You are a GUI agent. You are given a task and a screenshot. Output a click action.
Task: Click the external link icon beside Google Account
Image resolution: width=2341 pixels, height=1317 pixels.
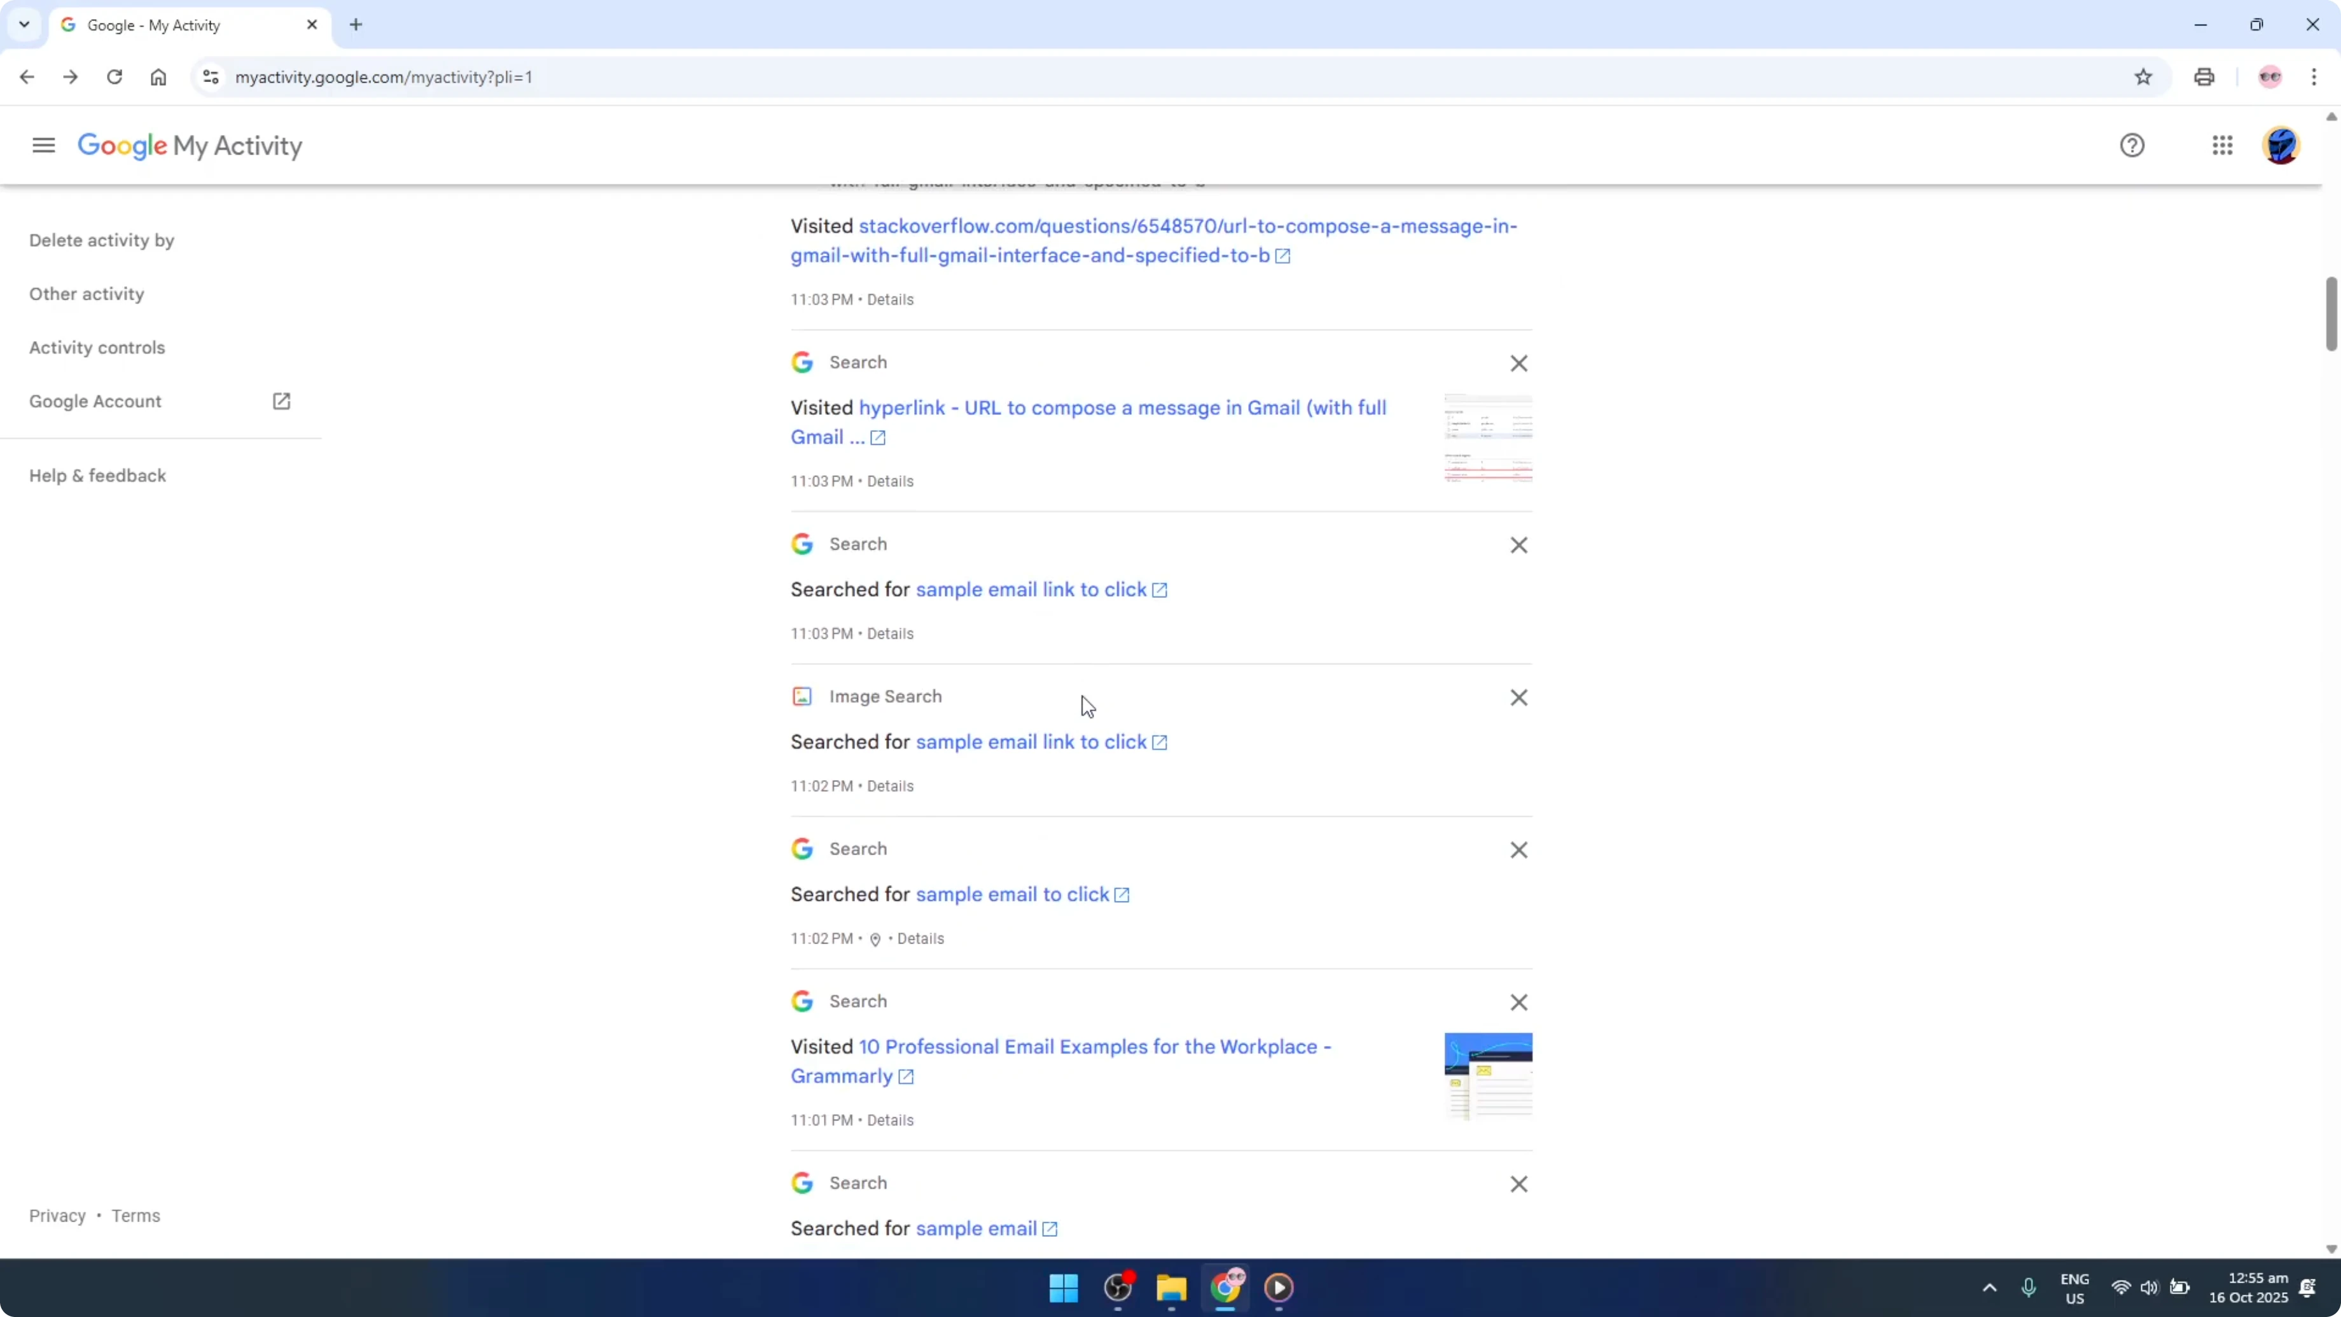click(x=282, y=400)
